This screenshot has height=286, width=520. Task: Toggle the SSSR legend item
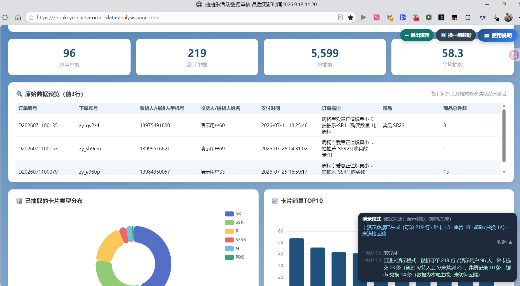235,240
